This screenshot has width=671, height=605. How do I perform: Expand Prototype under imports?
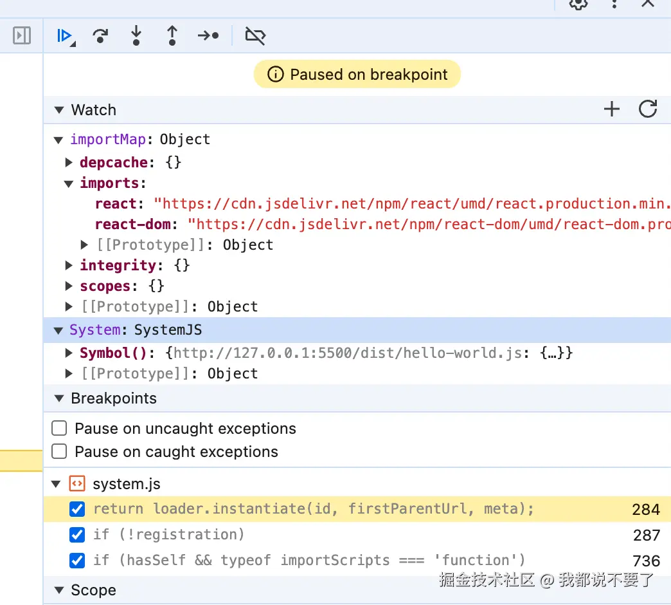coord(84,245)
